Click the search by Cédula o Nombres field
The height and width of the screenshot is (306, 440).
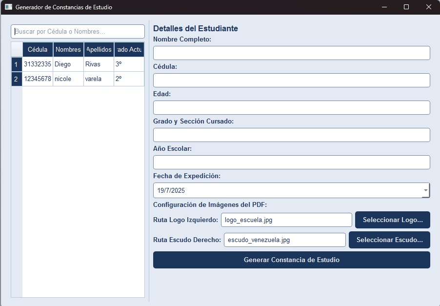tap(78, 32)
